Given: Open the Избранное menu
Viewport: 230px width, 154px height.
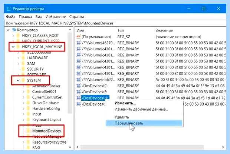Looking at the screenshot, I should click(56, 17).
